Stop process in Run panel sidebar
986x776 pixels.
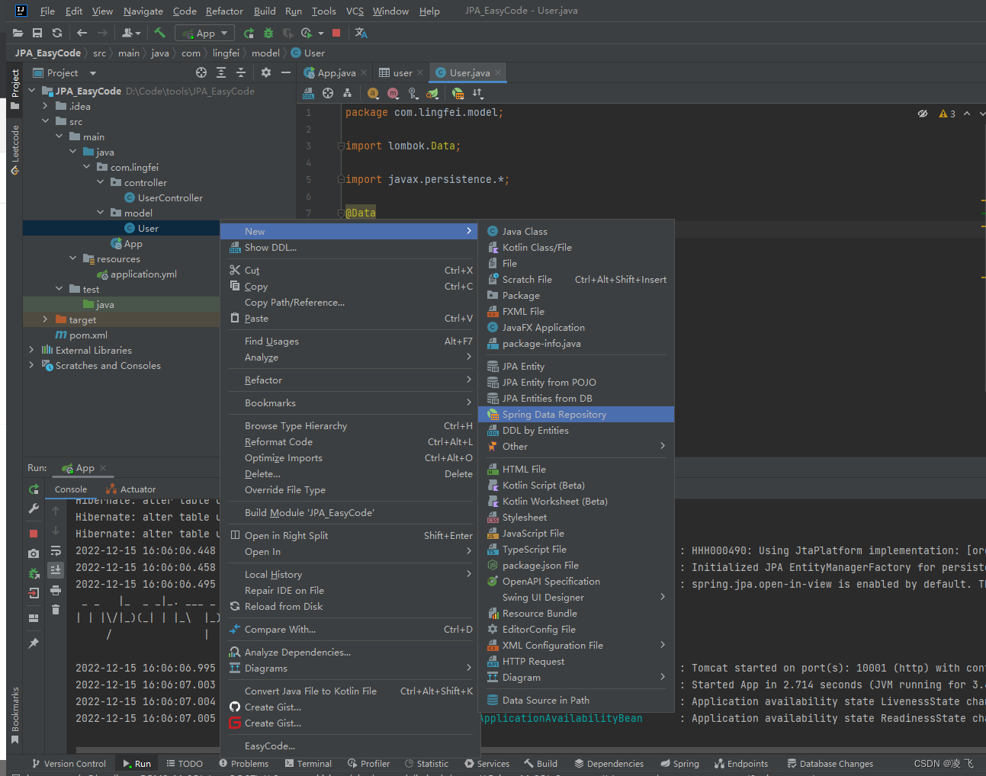(x=34, y=534)
